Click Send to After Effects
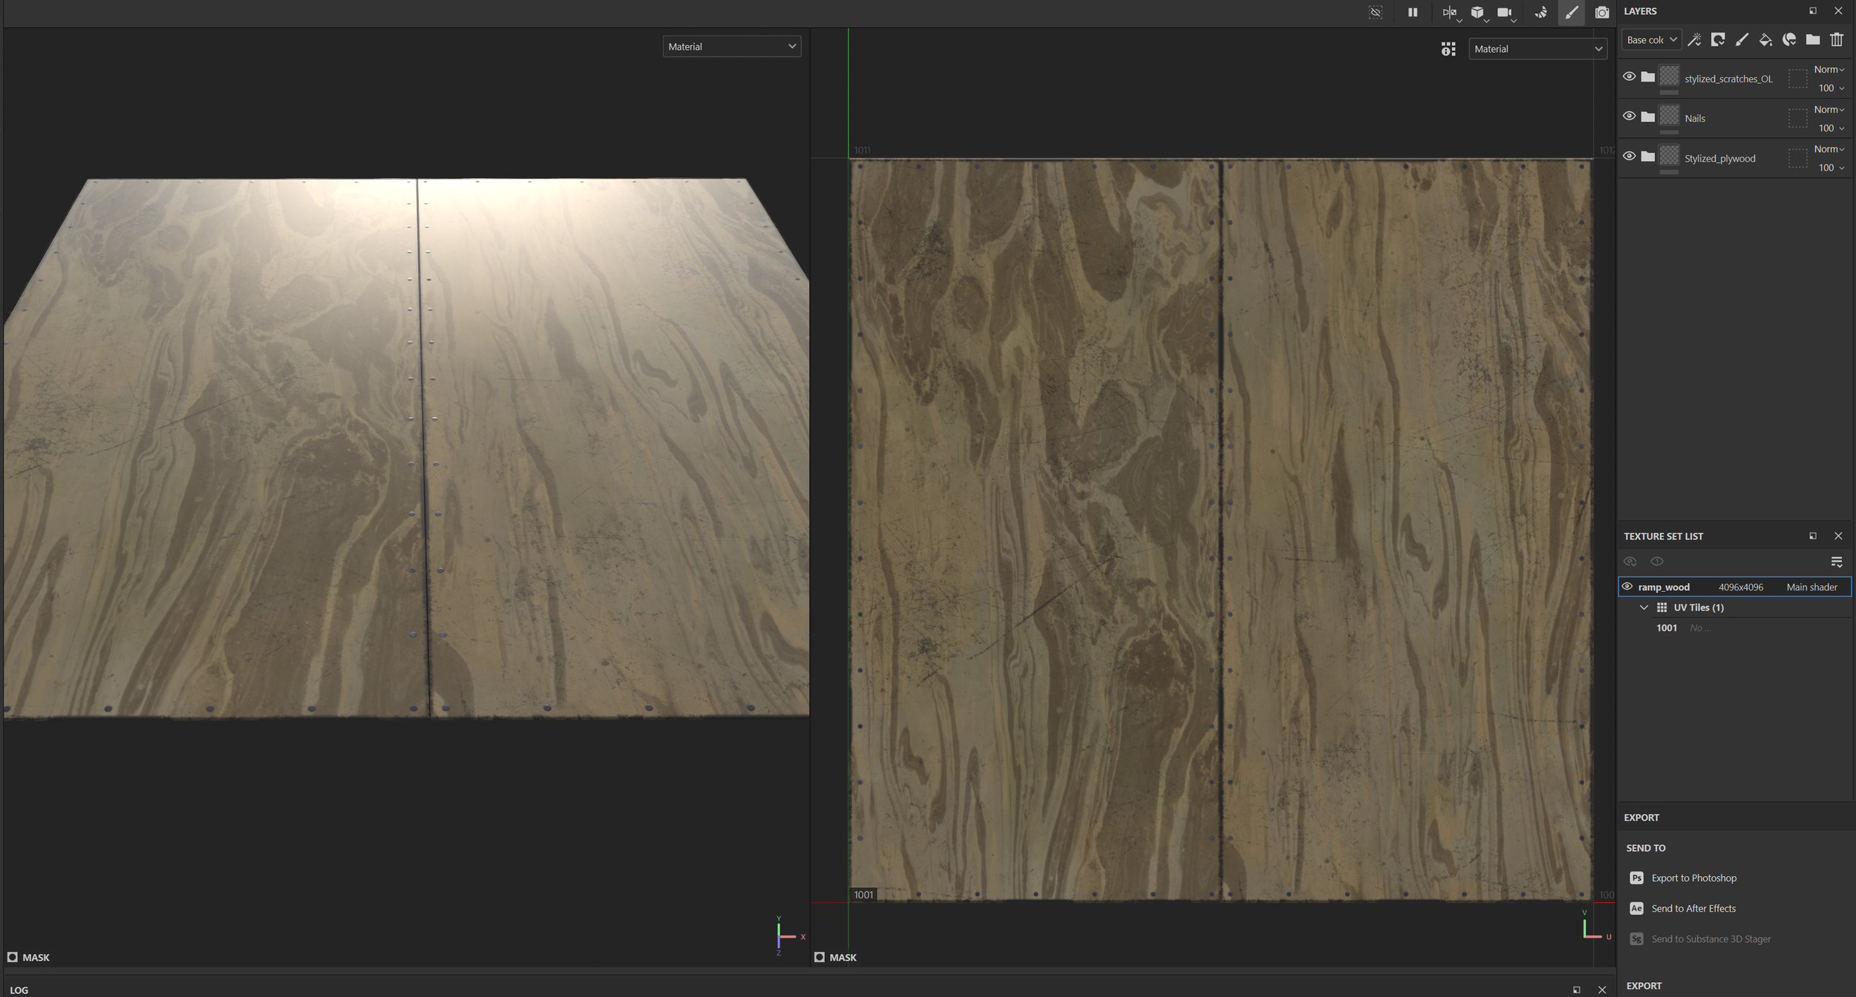Image resolution: width=1856 pixels, height=997 pixels. pos(1693,909)
